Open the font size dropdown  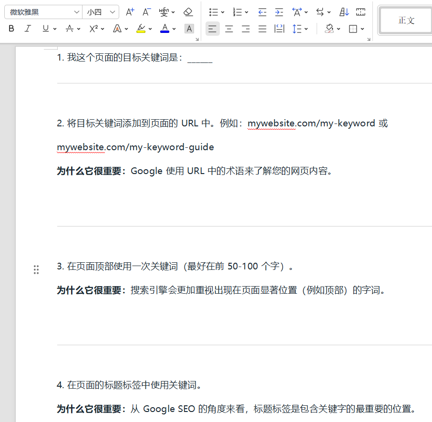click(113, 12)
